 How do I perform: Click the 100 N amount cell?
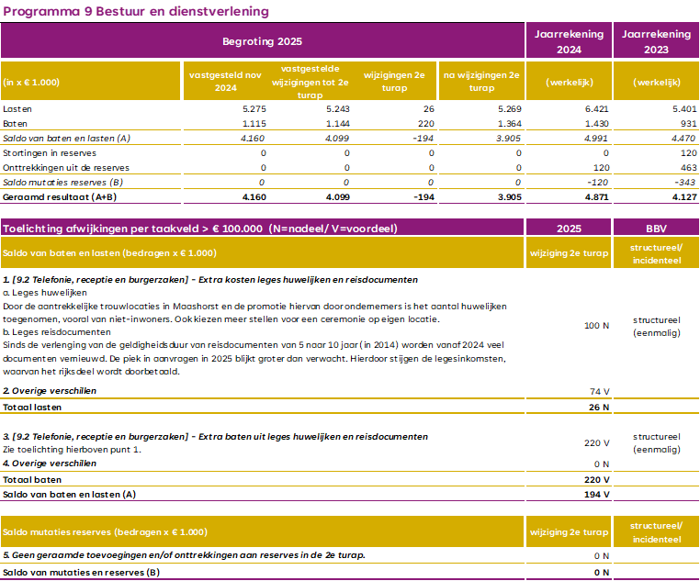595,326
